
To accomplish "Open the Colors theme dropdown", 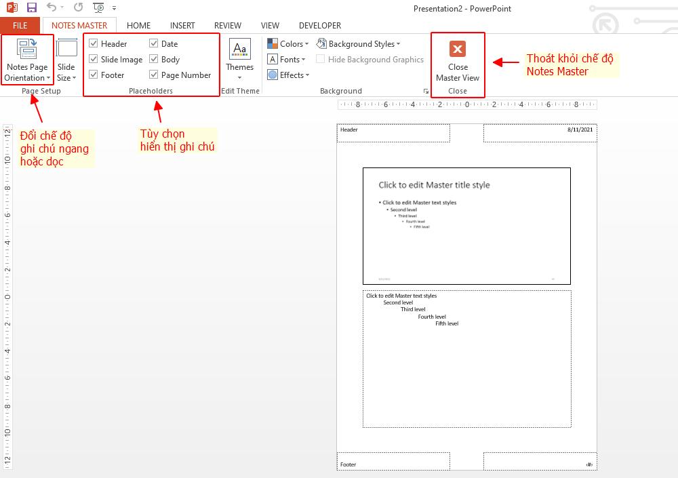I will point(287,43).
